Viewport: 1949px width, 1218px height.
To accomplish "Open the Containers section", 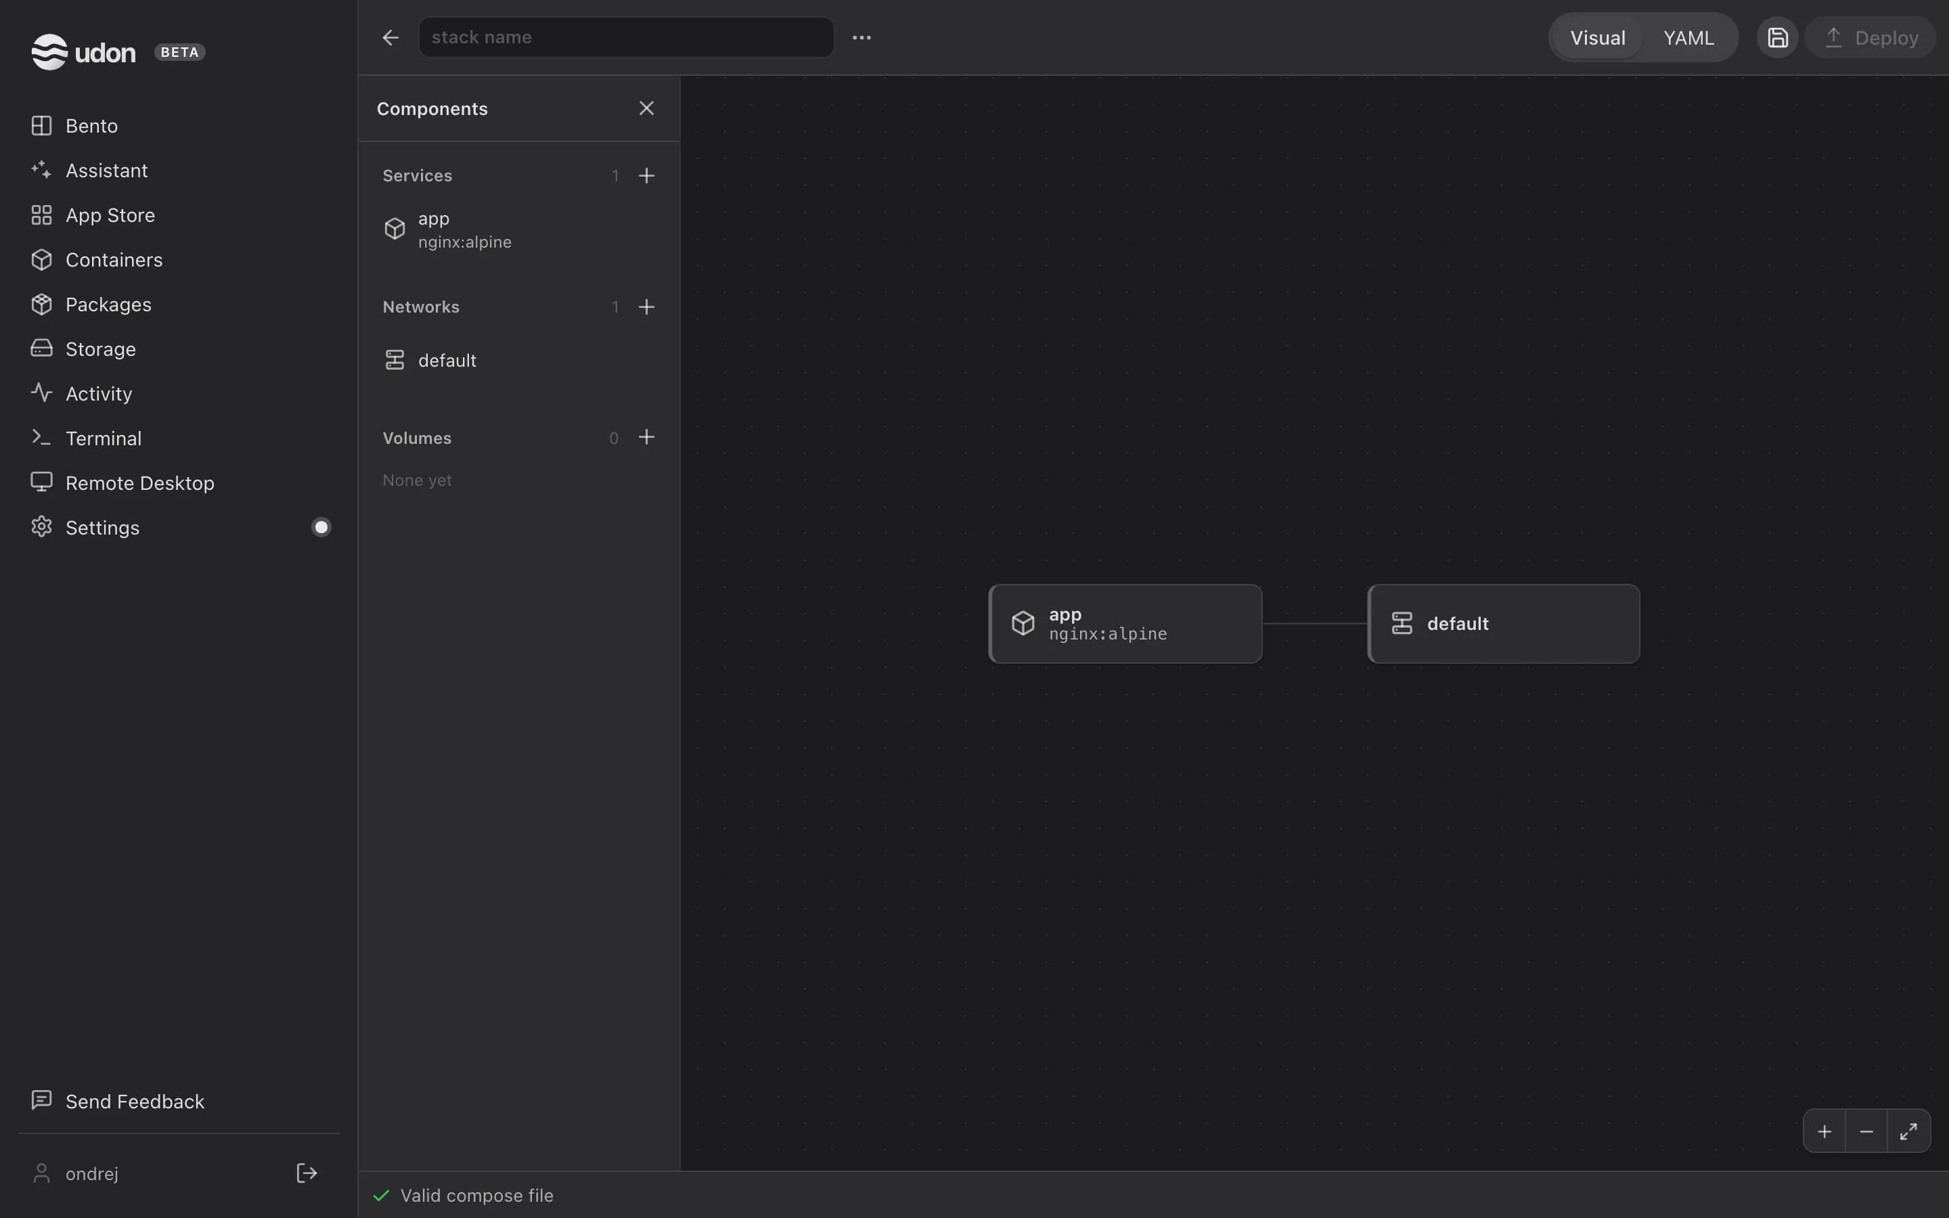I will (x=179, y=261).
